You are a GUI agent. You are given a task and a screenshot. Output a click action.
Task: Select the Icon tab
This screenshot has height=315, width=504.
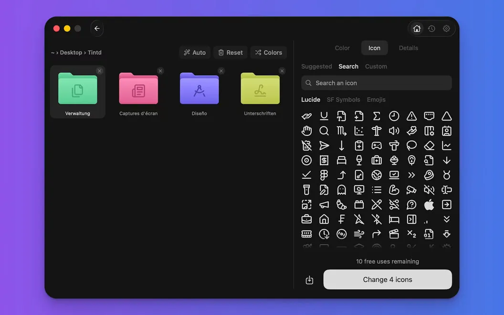(374, 48)
